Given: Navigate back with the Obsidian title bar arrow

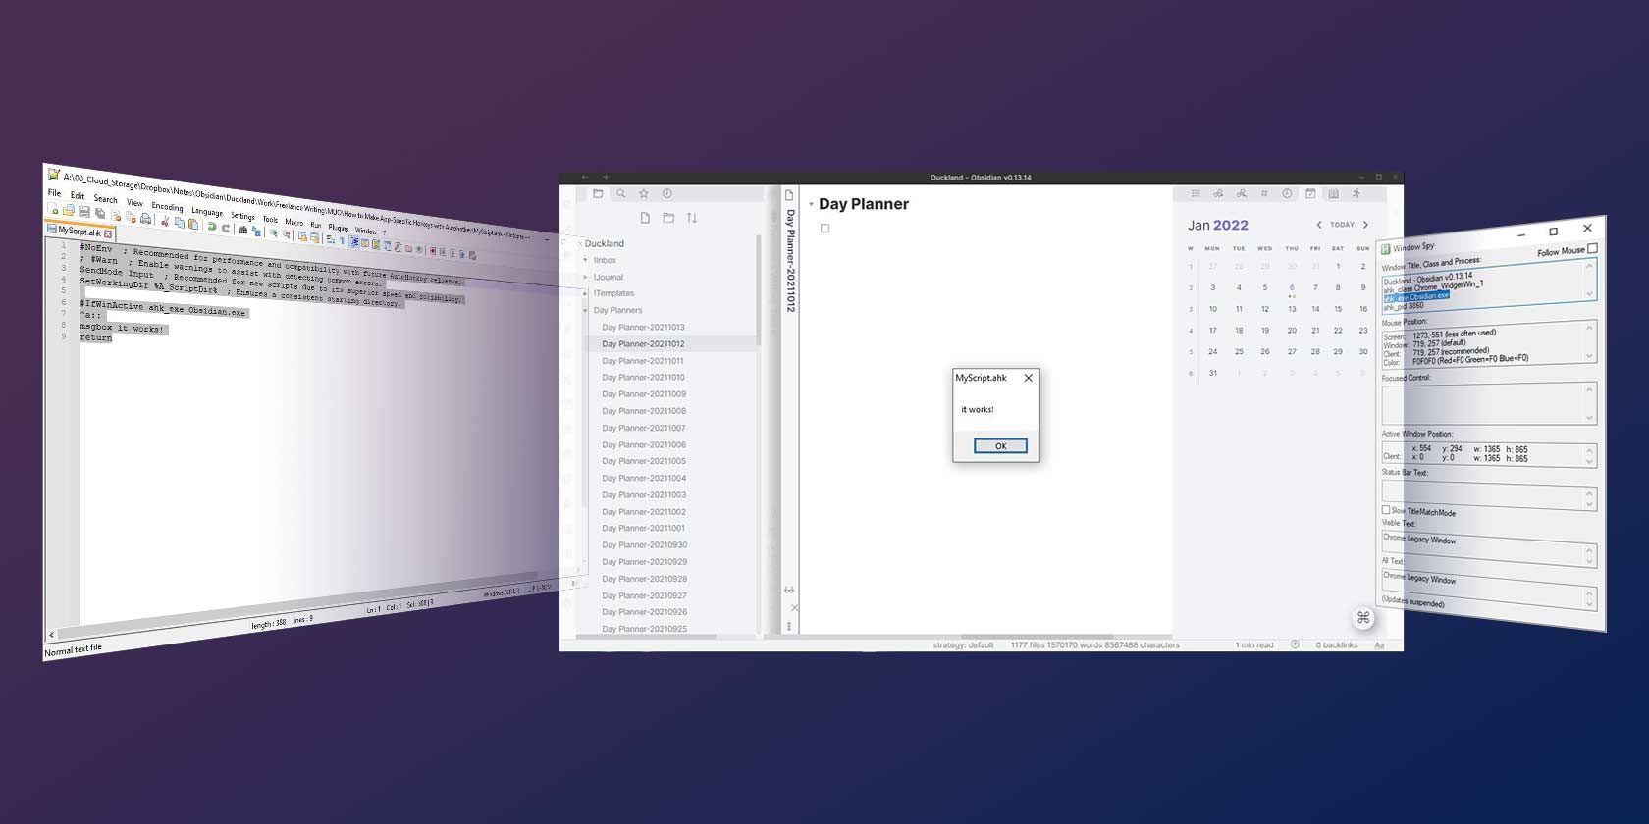Looking at the screenshot, I should 585,178.
